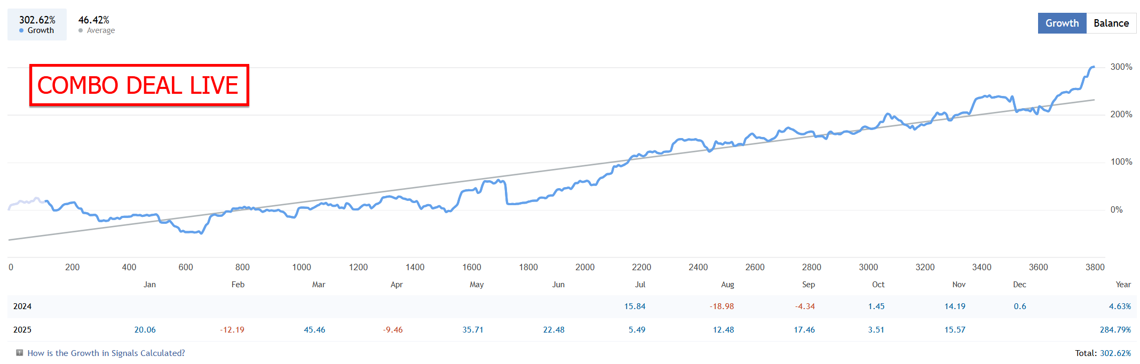Click the Jul column header
The height and width of the screenshot is (364, 1140).
click(x=640, y=285)
